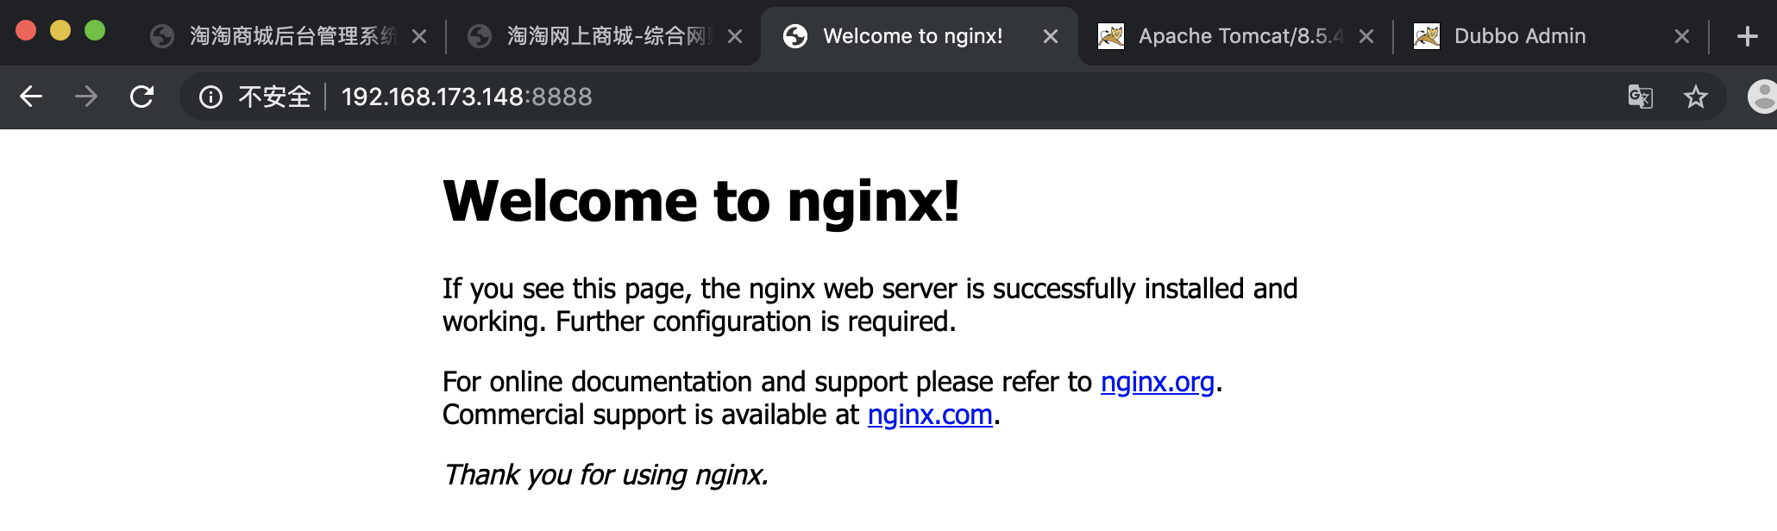This screenshot has width=1777, height=531.
Task: Click 'Further configuration is required.' text
Action: point(756,322)
